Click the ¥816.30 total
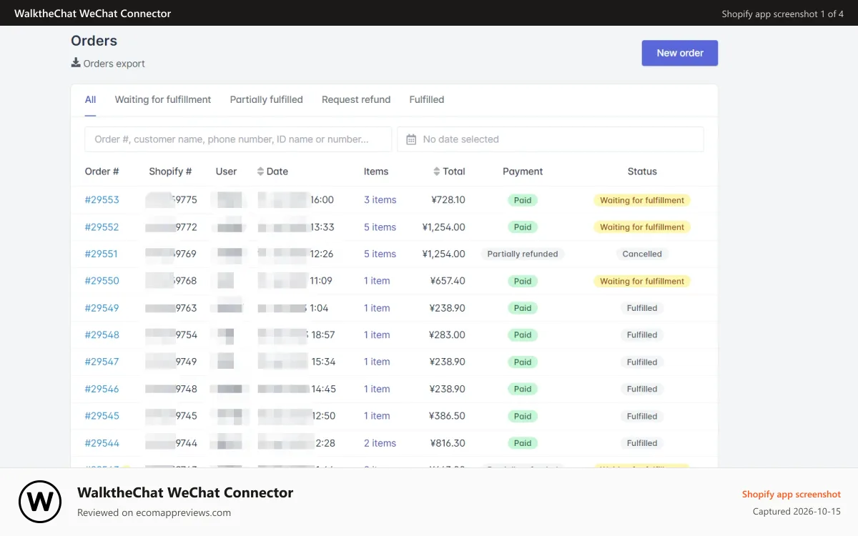 coord(448,443)
